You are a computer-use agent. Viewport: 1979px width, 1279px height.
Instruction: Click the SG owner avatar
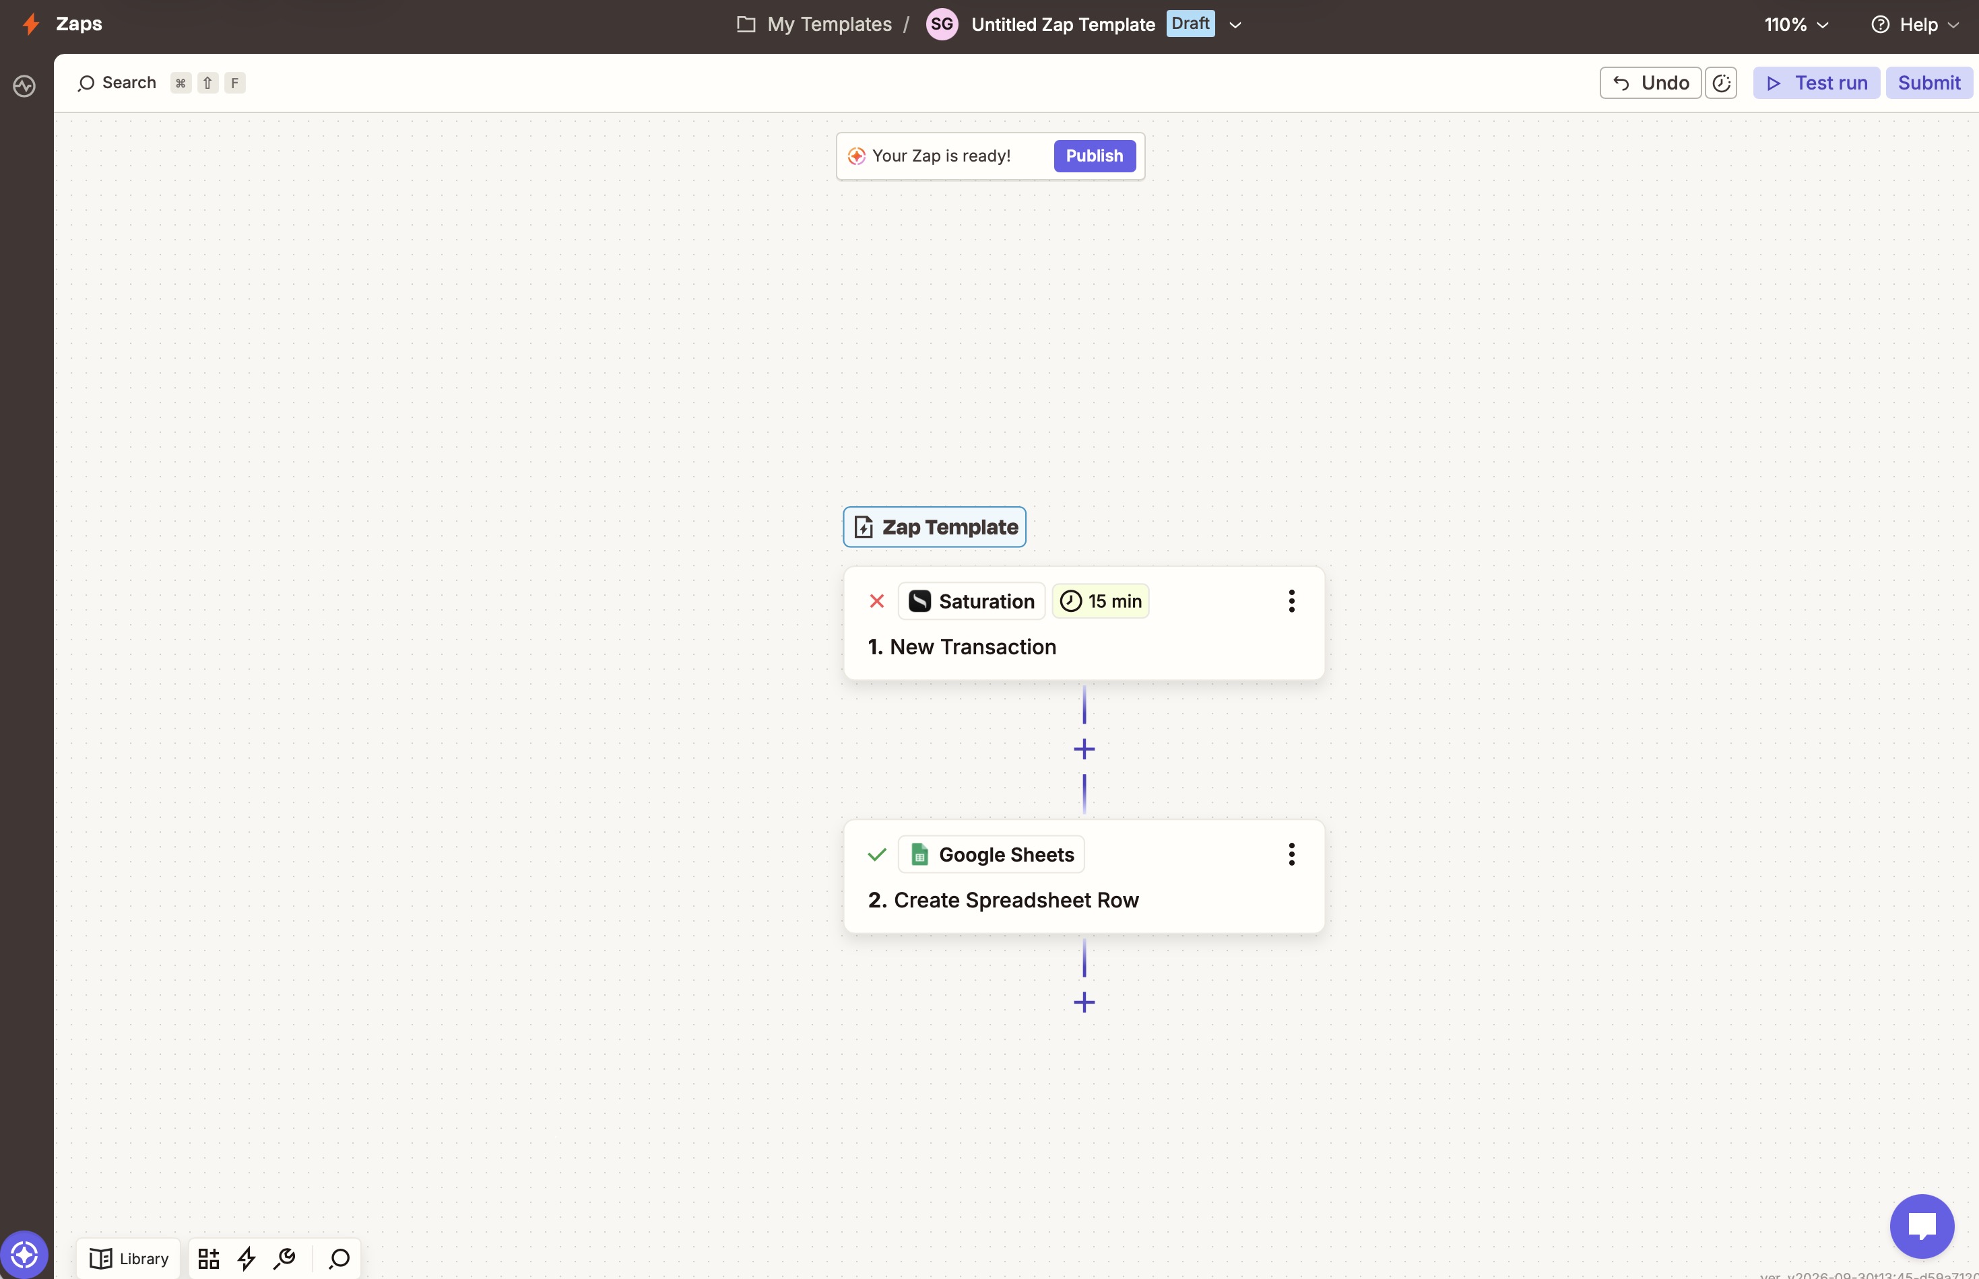click(x=941, y=24)
